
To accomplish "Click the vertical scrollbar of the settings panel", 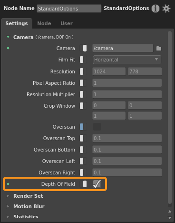I will point(170,118).
